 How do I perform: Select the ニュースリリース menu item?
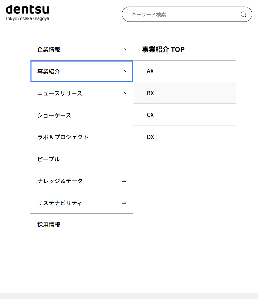tap(60, 93)
